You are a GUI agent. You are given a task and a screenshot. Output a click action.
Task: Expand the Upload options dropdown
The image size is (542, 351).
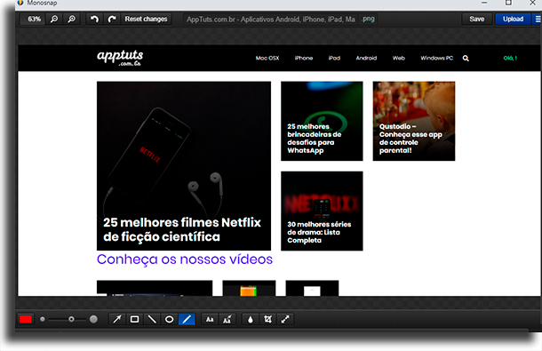click(537, 19)
